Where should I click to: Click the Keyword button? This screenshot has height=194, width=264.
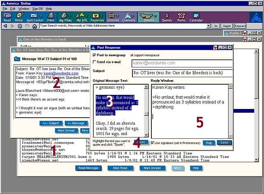[x=240, y=26]
